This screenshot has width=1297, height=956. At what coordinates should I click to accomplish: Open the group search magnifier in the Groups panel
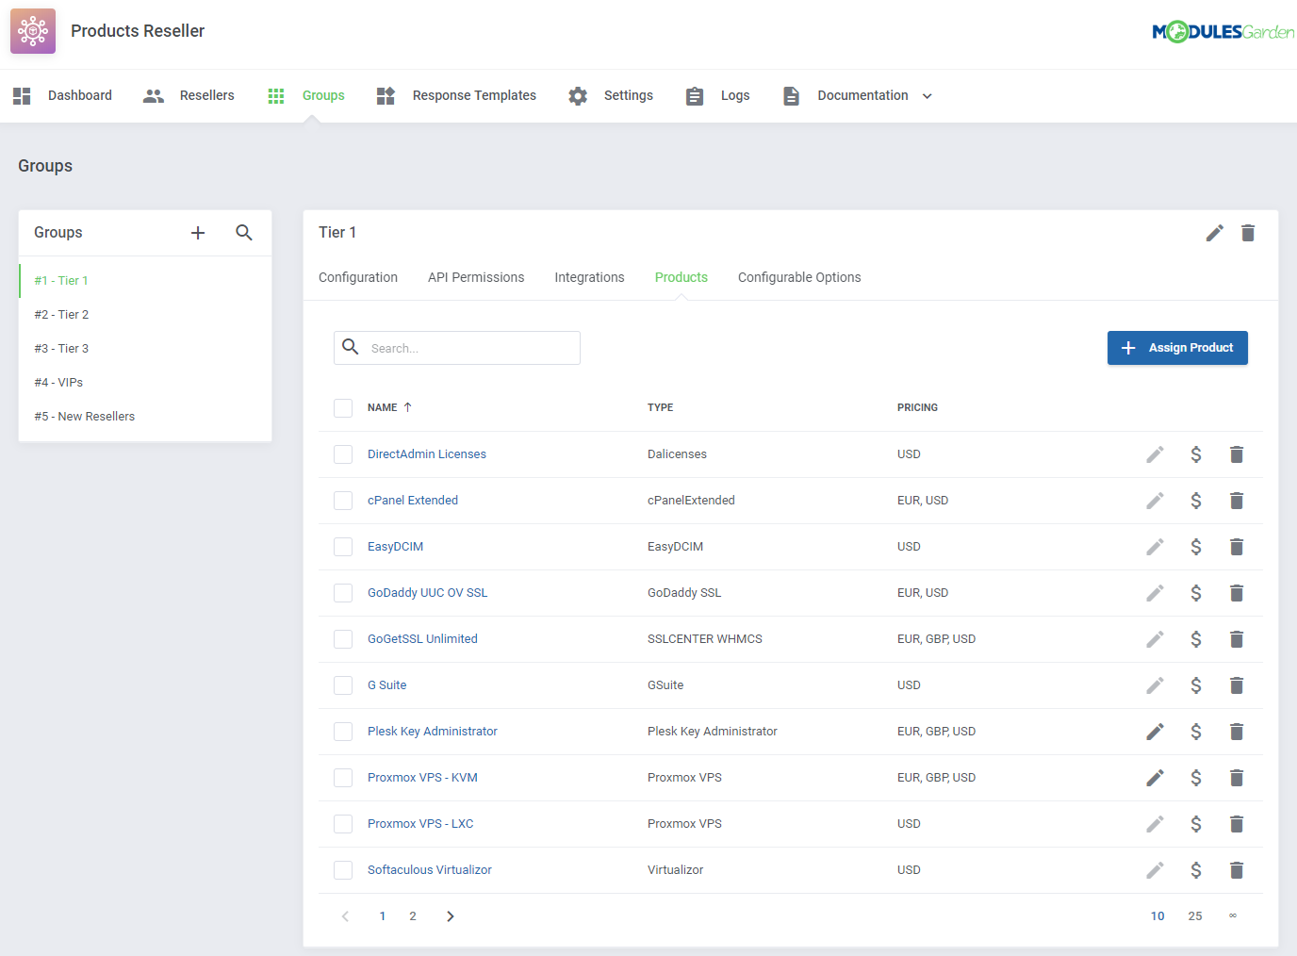pyautogui.click(x=244, y=232)
